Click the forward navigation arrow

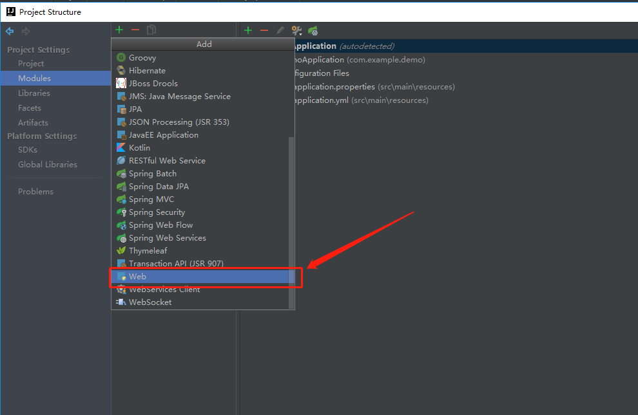pyautogui.click(x=26, y=31)
